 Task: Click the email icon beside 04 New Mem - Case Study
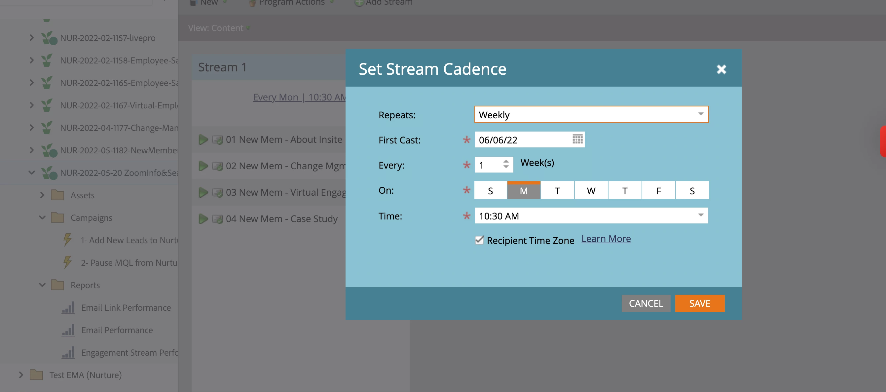coord(217,219)
